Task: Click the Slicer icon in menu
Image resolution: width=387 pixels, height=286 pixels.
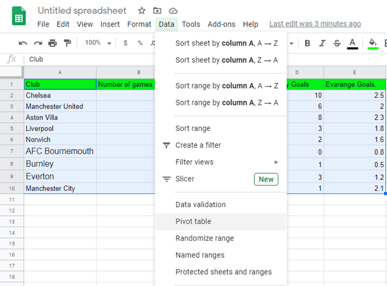Action: (167, 179)
